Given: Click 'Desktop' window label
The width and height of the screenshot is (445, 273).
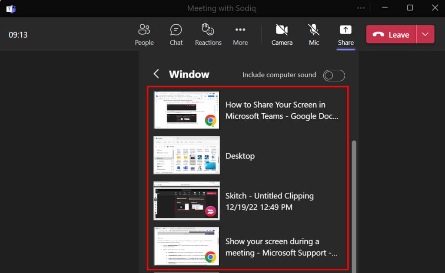Looking at the screenshot, I should pos(240,156).
